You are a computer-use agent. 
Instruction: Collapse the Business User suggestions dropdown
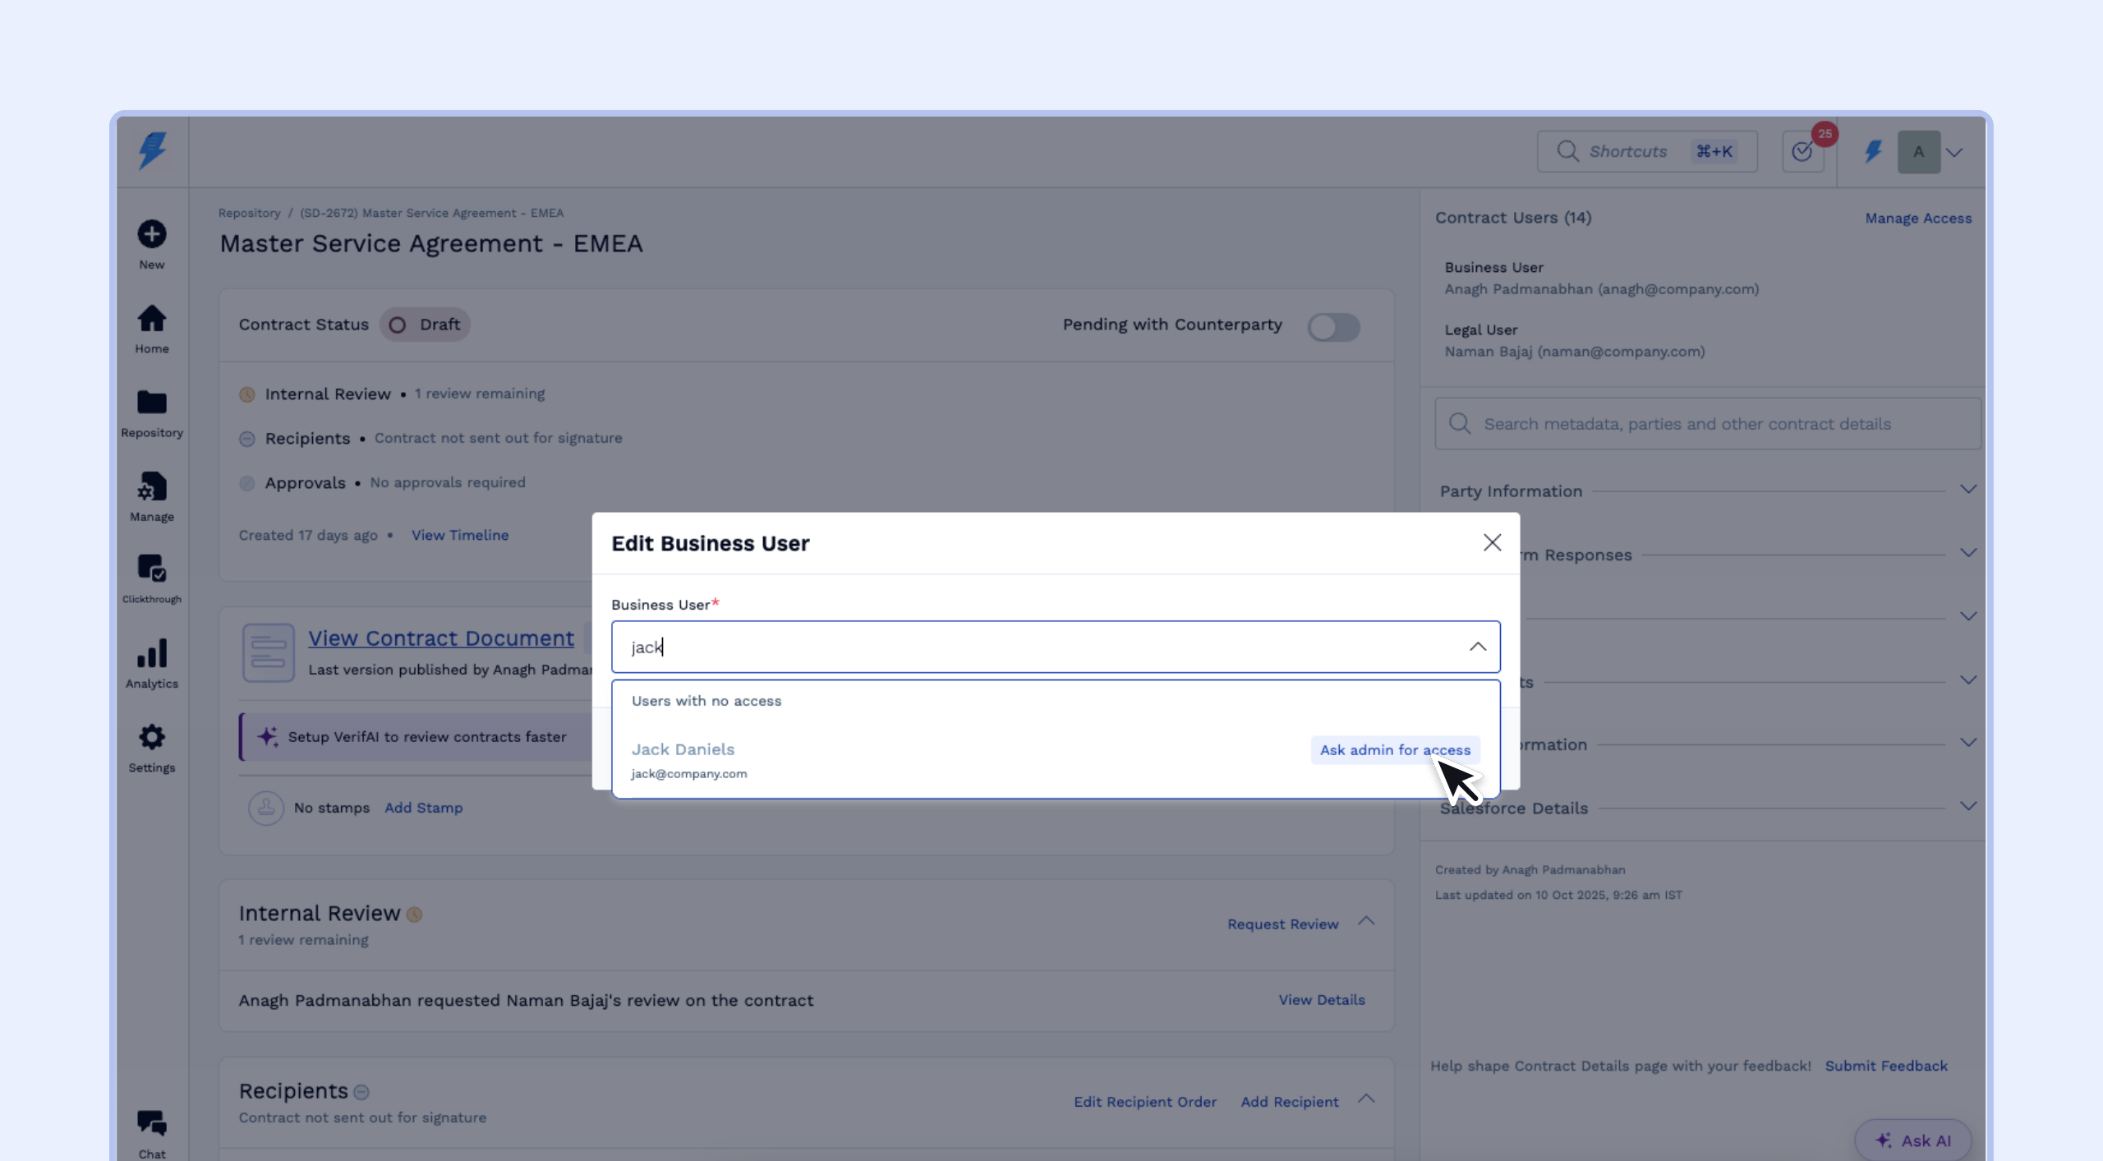[x=1477, y=647]
